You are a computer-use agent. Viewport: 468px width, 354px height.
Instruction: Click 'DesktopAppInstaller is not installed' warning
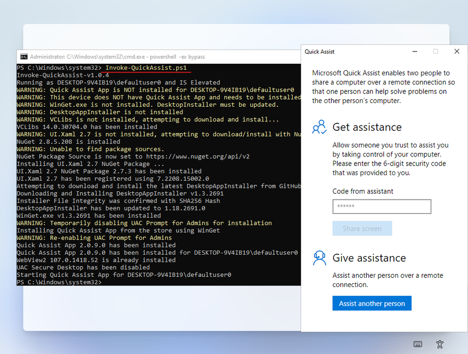pos(100,112)
